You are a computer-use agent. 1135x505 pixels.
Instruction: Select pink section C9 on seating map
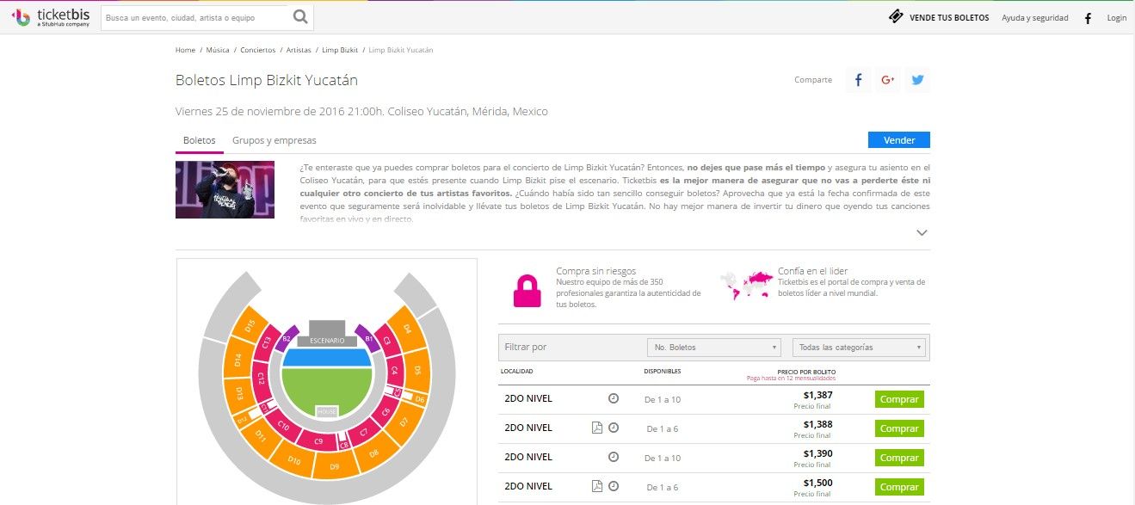[x=319, y=441]
